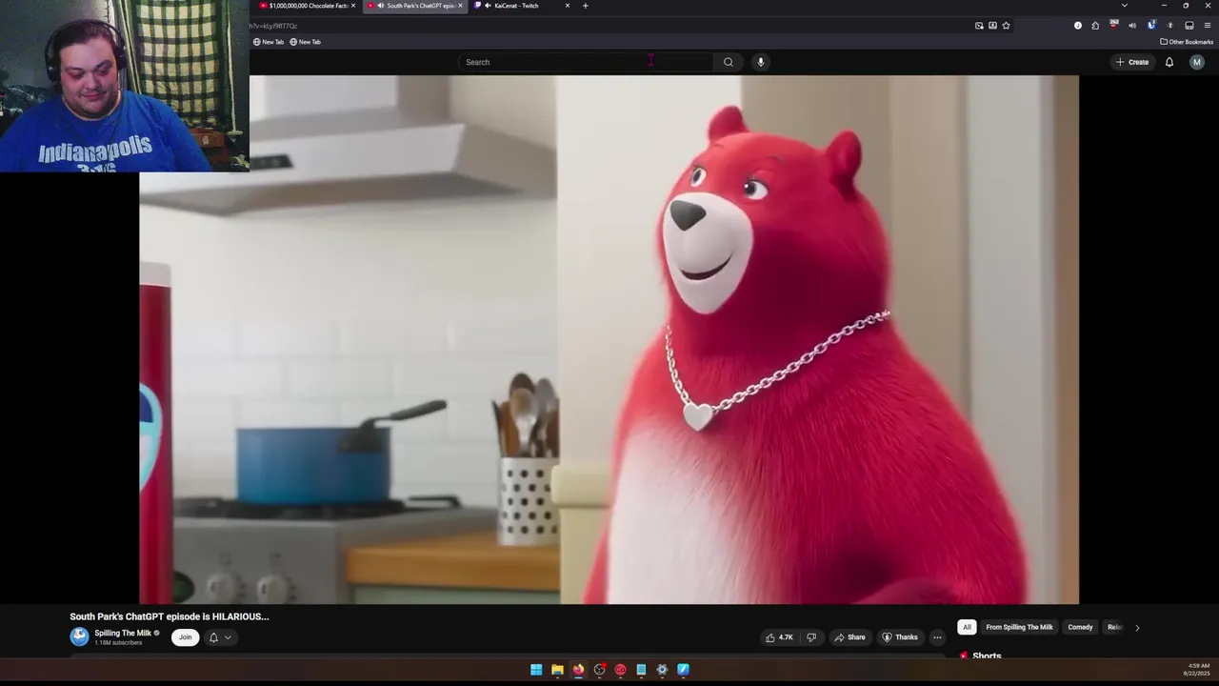Select the From Spilling The Milk chip
The width and height of the screenshot is (1219, 686).
click(x=1019, y=627)
